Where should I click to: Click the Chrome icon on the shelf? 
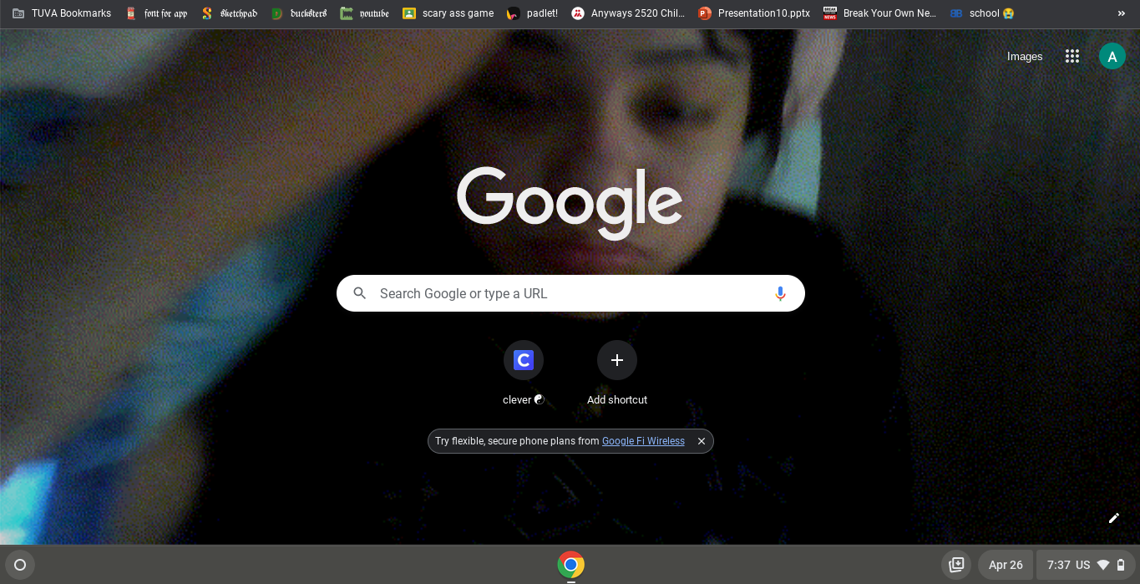(571, 565)
